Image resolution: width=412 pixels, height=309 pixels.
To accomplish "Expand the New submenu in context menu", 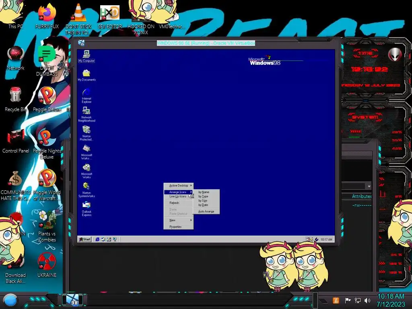I will (178, 220).
